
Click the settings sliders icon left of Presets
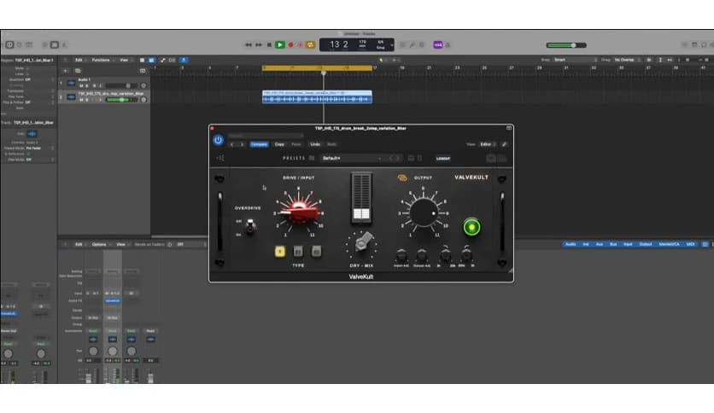[x=220, y=158]
